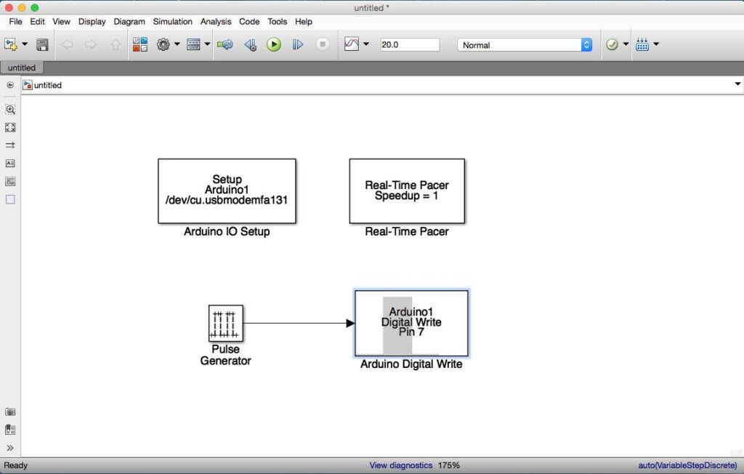Open the Simulation menu
Viewport: 744px width, 474px height.
click(x=172, y=21)
